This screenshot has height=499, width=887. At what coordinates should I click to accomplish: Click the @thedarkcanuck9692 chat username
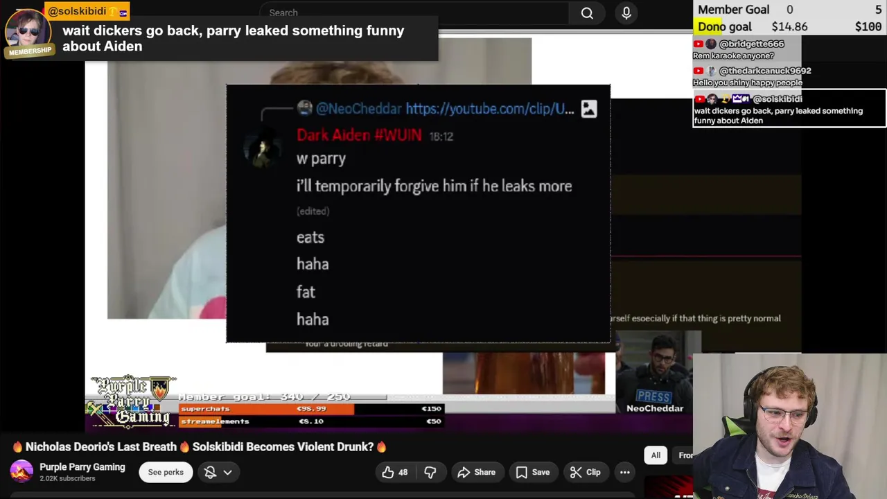pyautogui.click(x=765, y=71)
